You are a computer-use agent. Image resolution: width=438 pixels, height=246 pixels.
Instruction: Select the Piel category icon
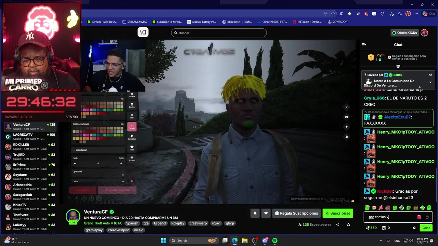tap(132, 116)
